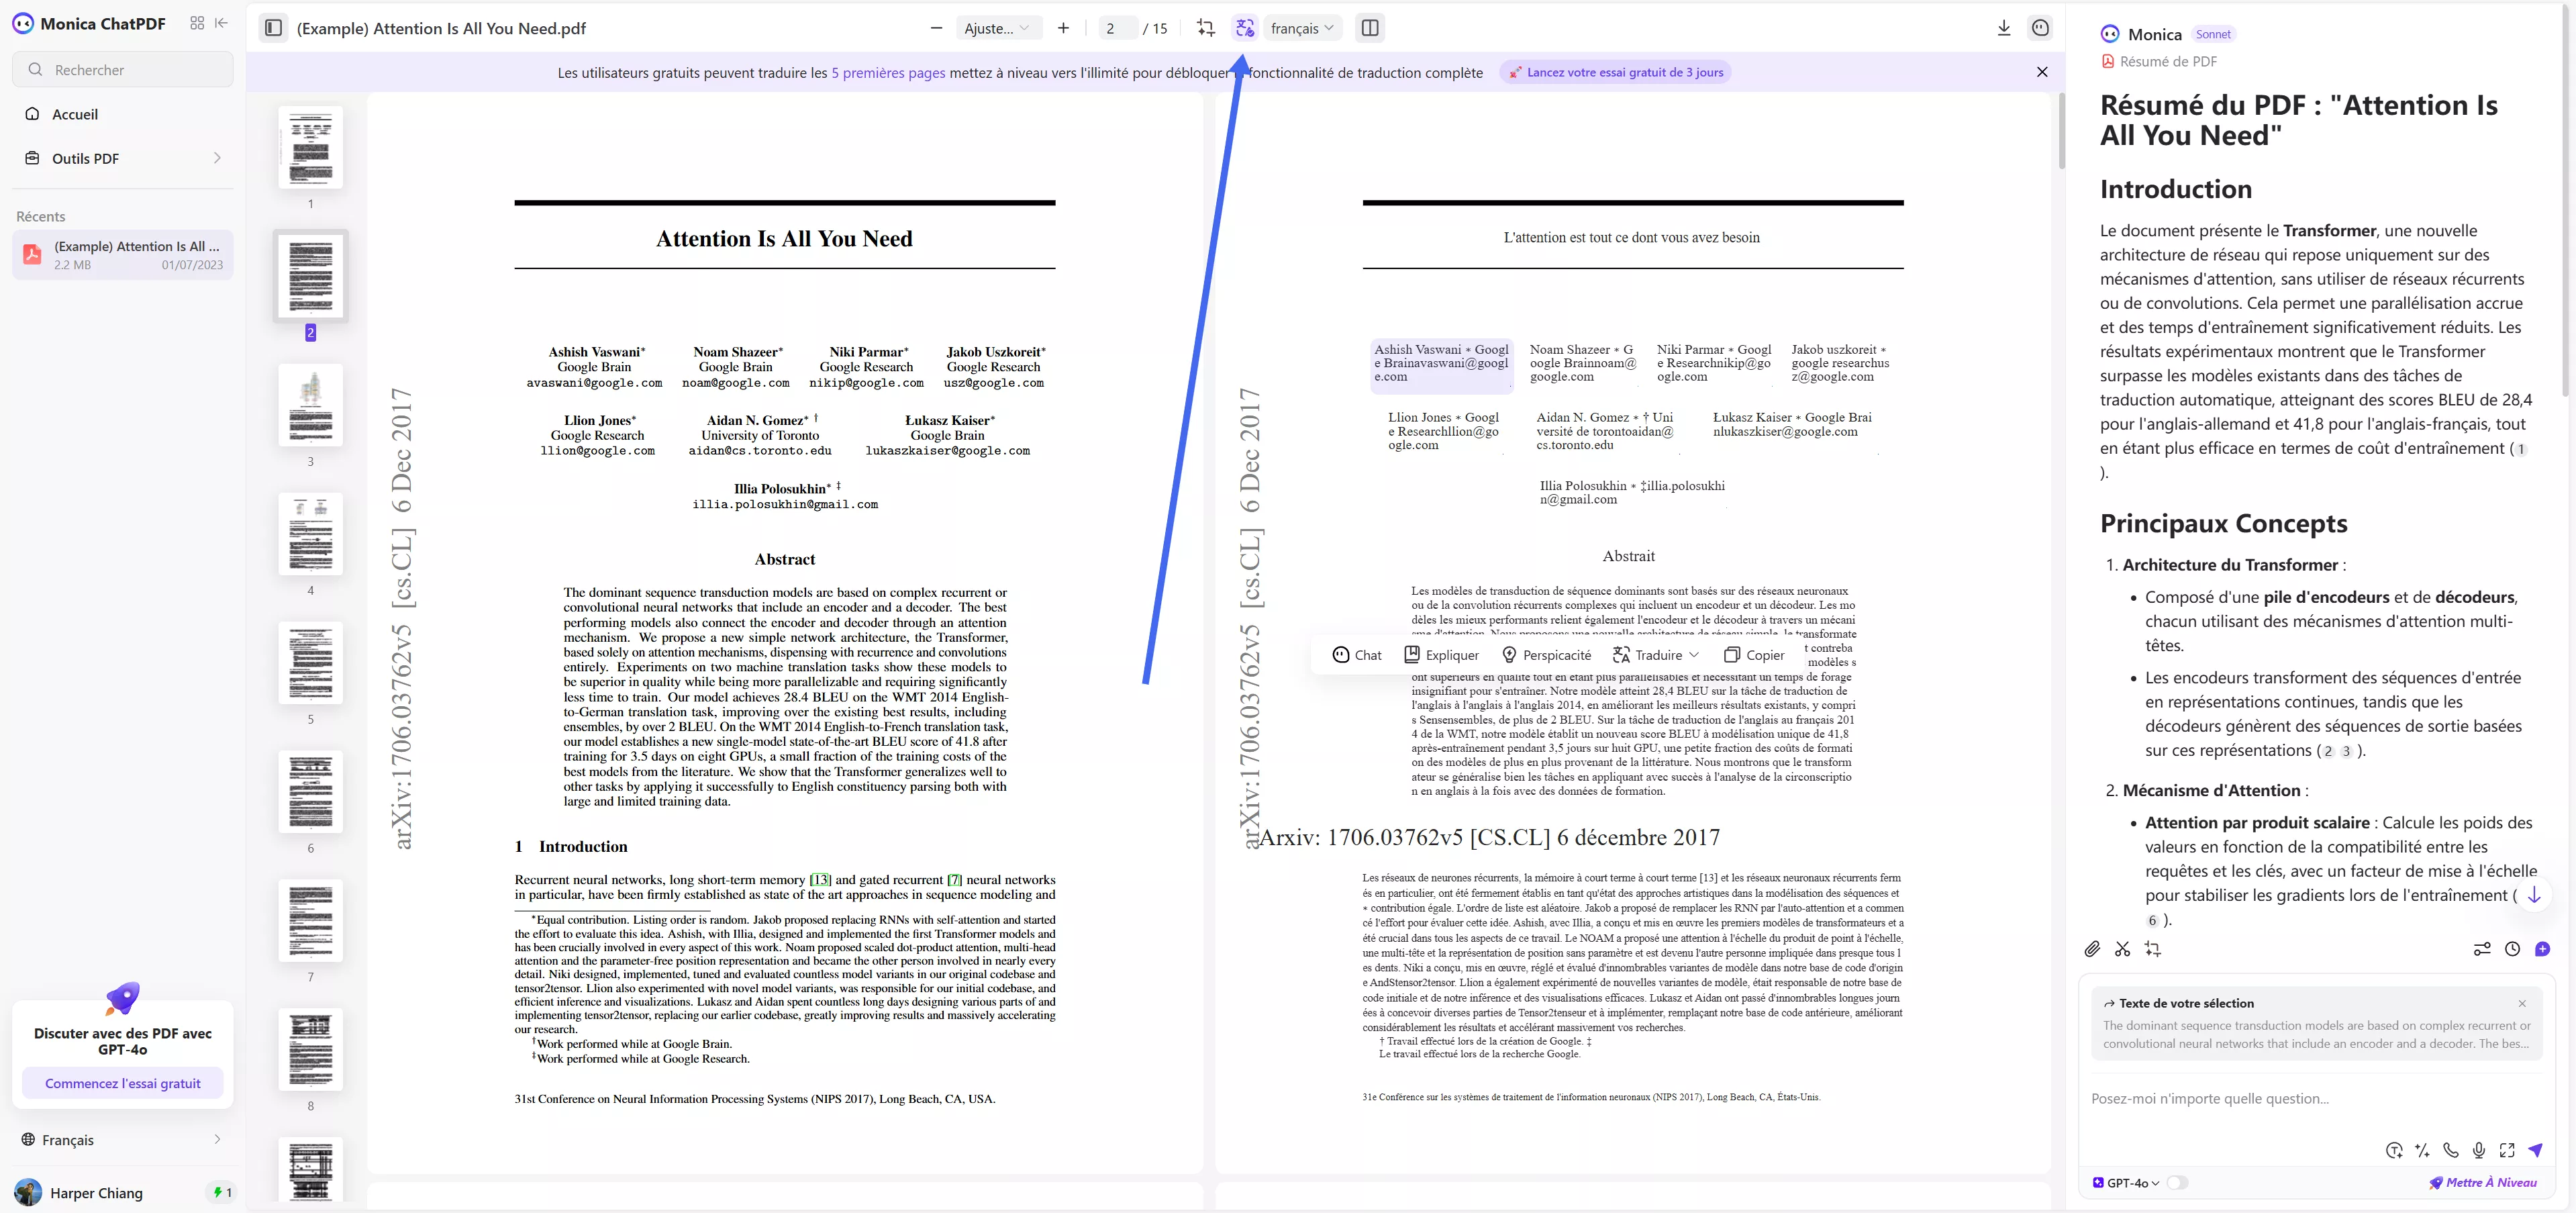Viewport: 2576px width, 1213px height.
Task: Open the Ajuste zoom level dropdown
Action: tap(997, 28)
